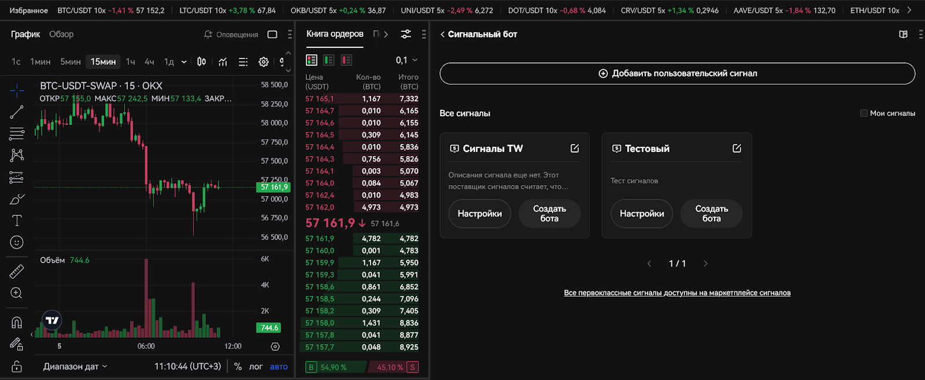Viewport: 925px width, 380px height.
Task: Click the TradingView logo on chart
Action: pos(52,320)
